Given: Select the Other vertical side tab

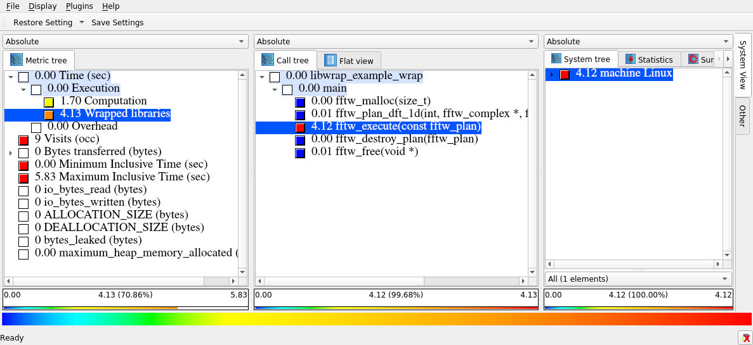Looking at the screenshot, I should (742, 115).
